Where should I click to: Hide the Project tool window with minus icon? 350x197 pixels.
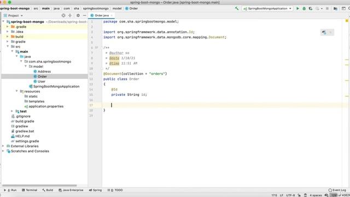[x=85, y=15]
